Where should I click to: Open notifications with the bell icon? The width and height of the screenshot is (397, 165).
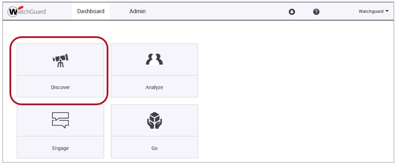pos(292,12)
